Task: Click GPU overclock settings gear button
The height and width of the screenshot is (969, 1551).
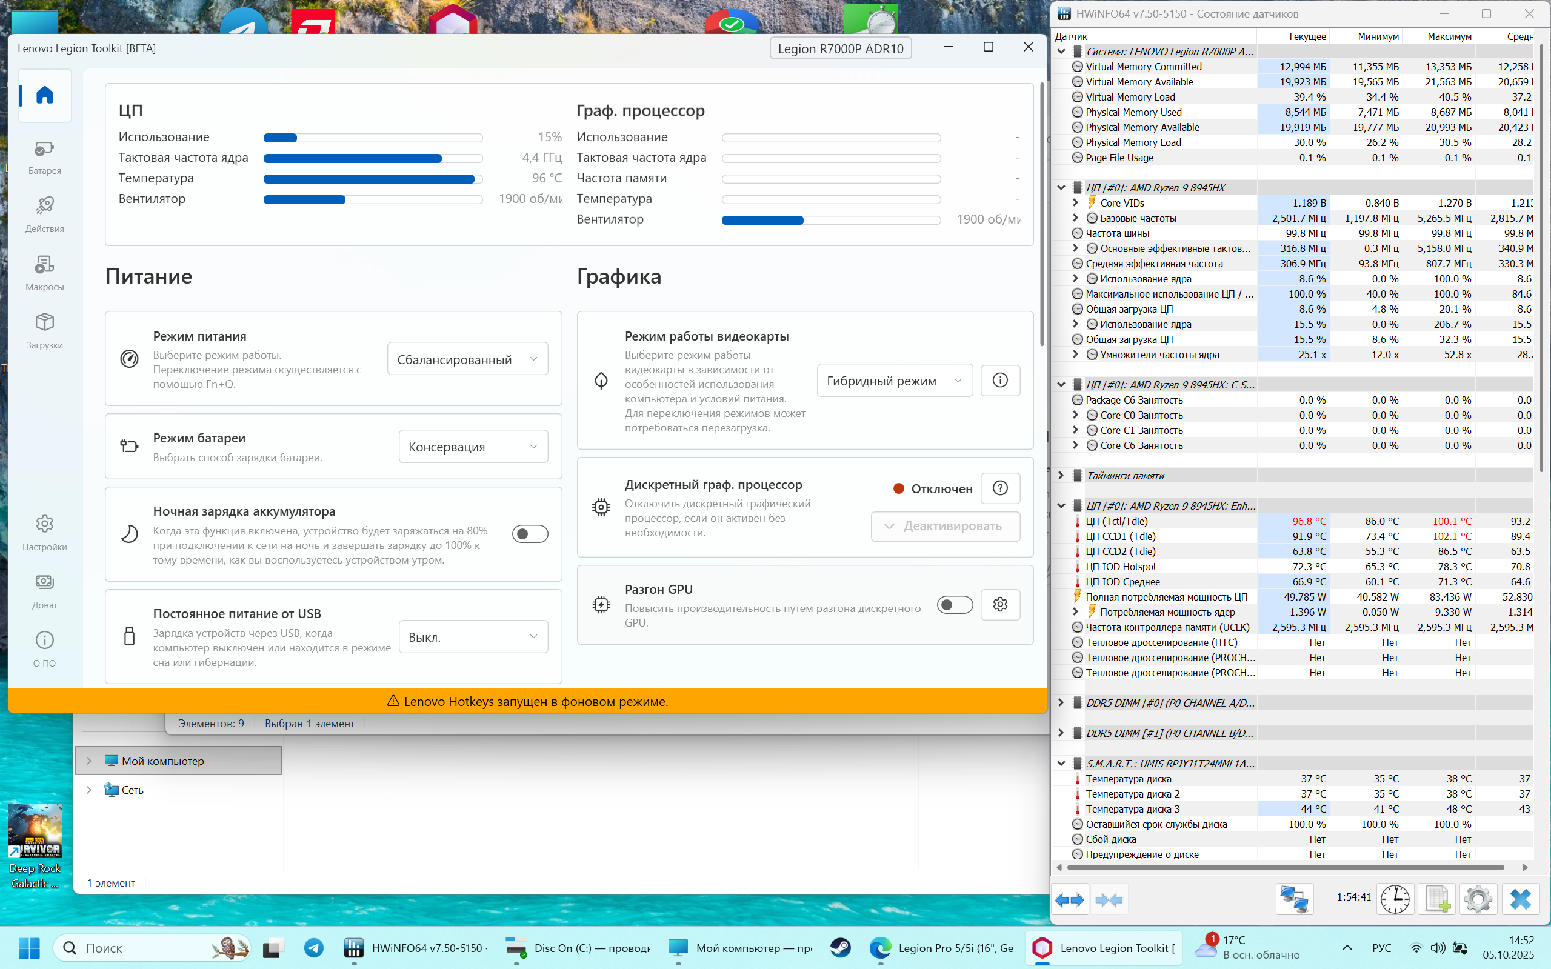Action: pos(1000,604)
